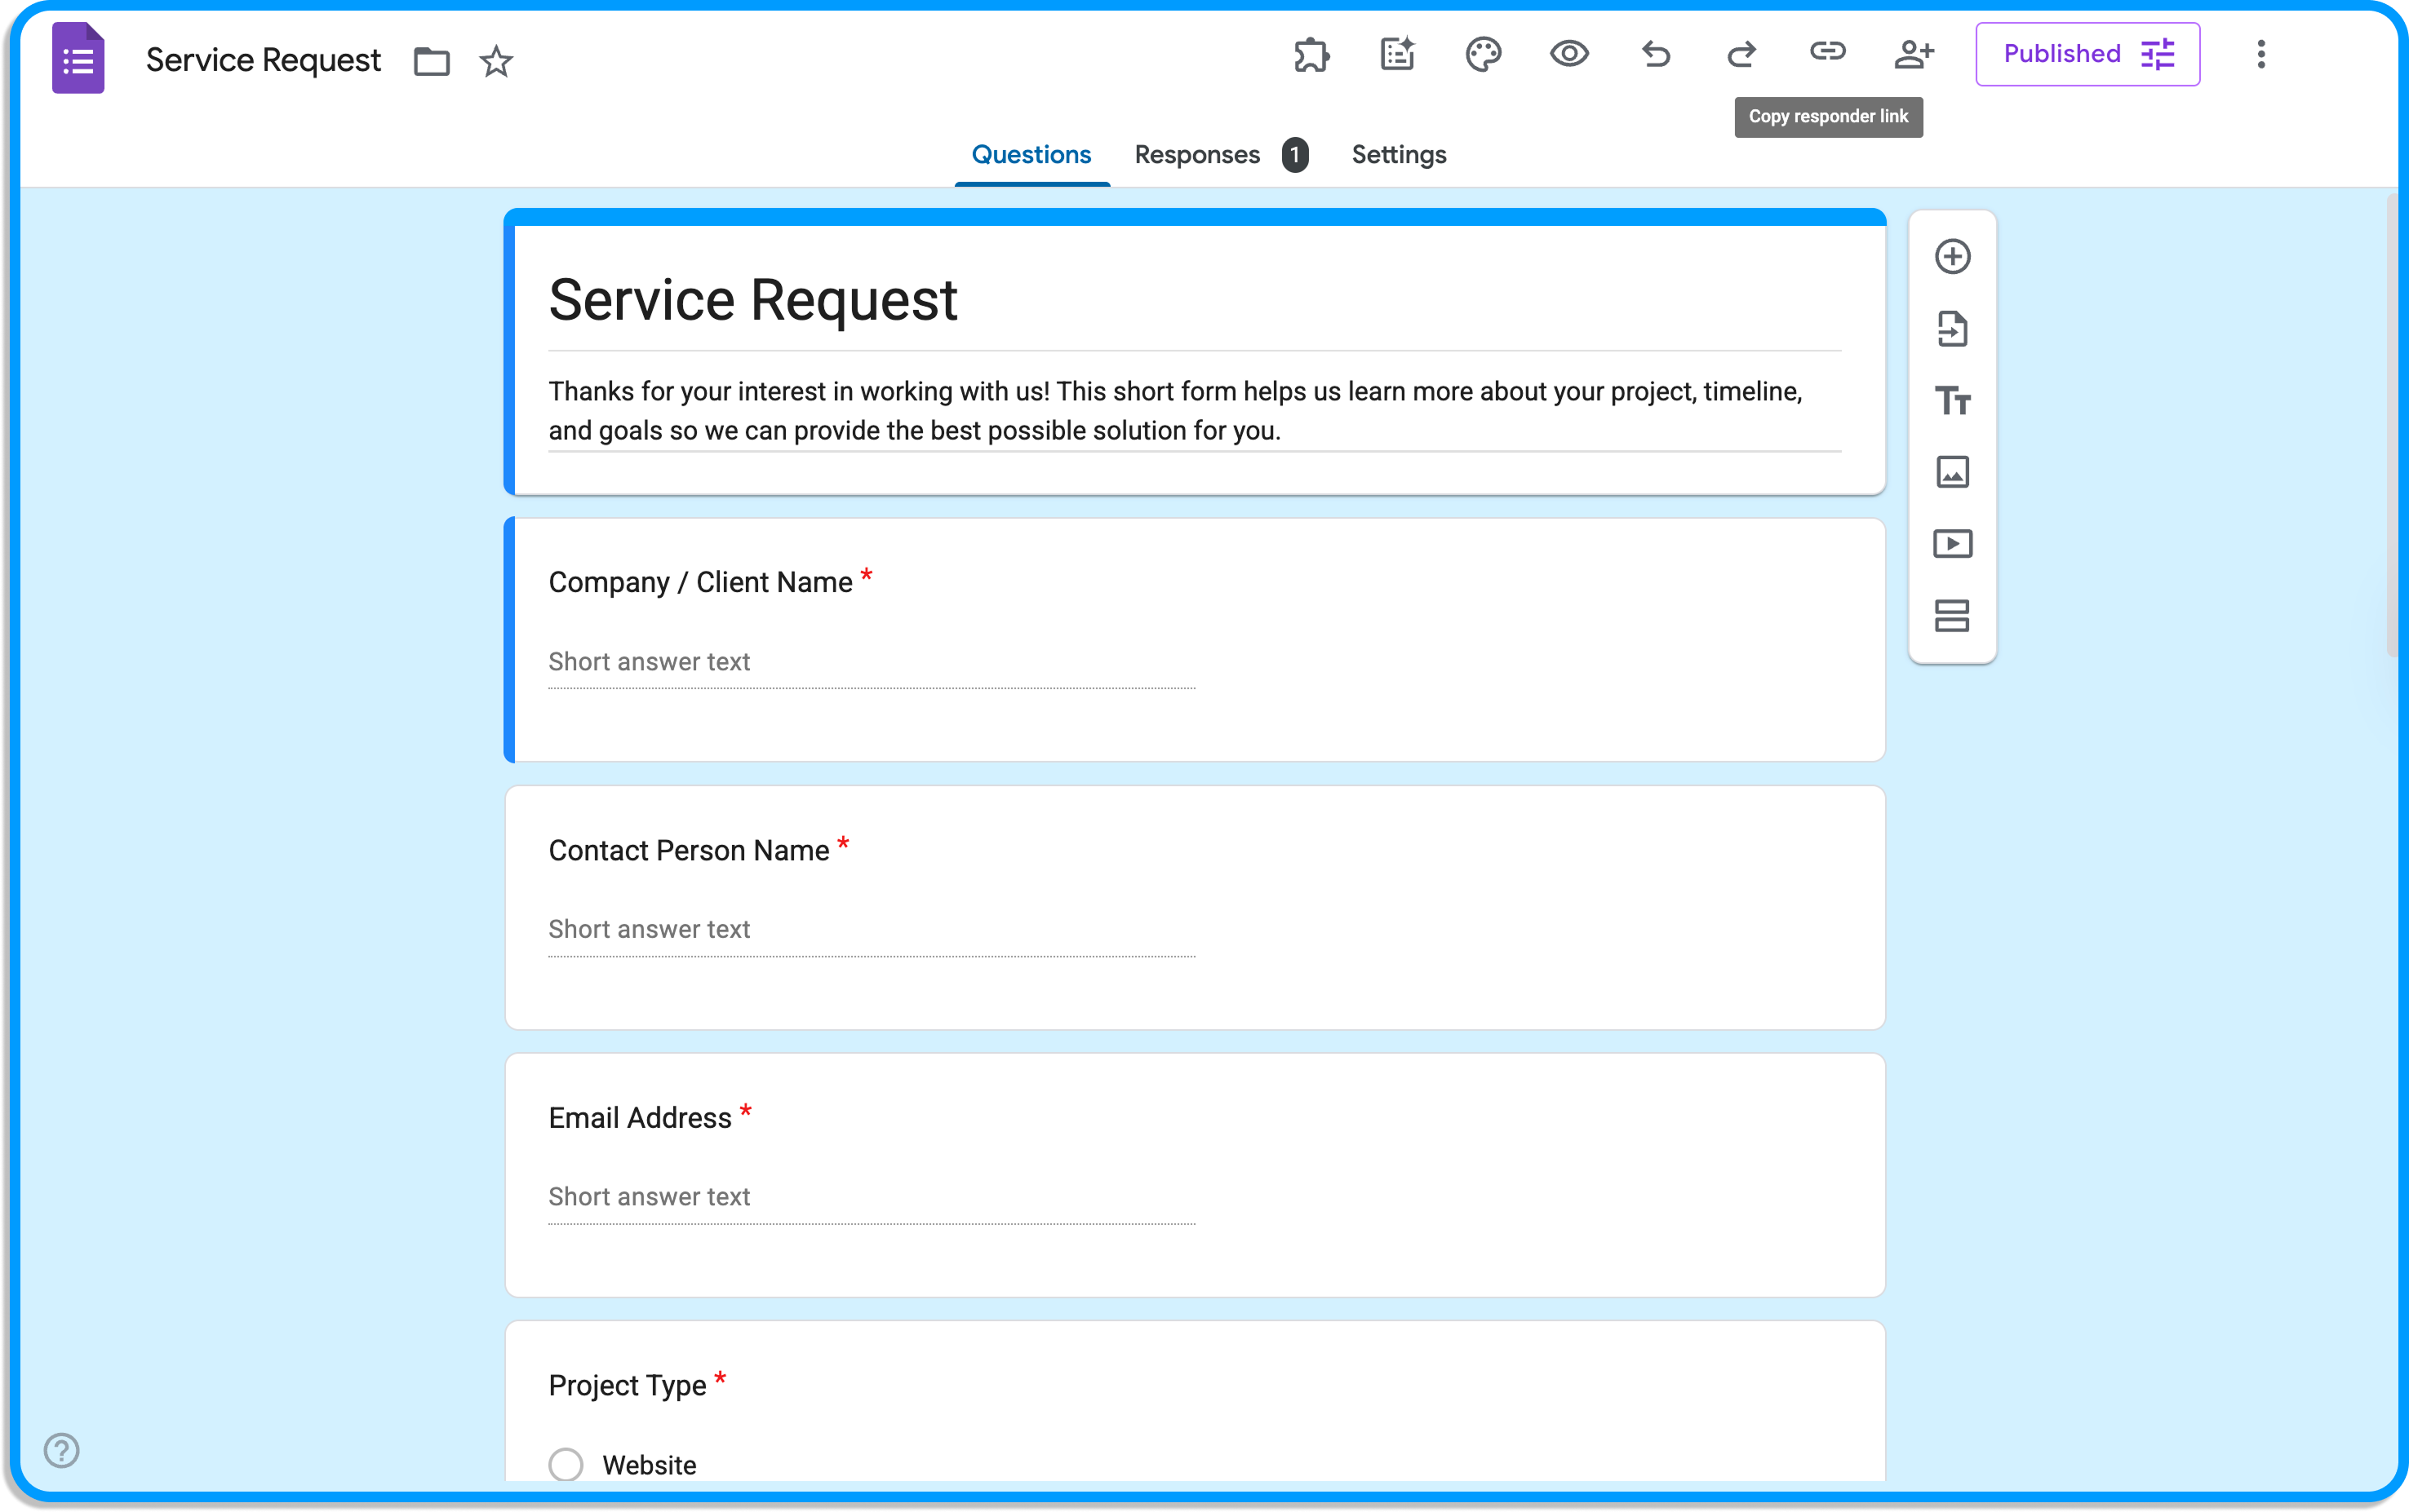Image resolution: width=2409 pixels, height=1512 pixels.
Task: Move form to folder
Action: click(x=431, y=62)
